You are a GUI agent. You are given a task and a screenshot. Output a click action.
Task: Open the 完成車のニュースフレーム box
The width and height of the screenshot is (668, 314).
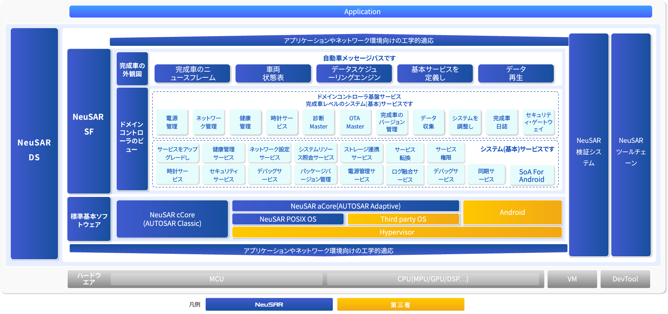pos(192,73)
